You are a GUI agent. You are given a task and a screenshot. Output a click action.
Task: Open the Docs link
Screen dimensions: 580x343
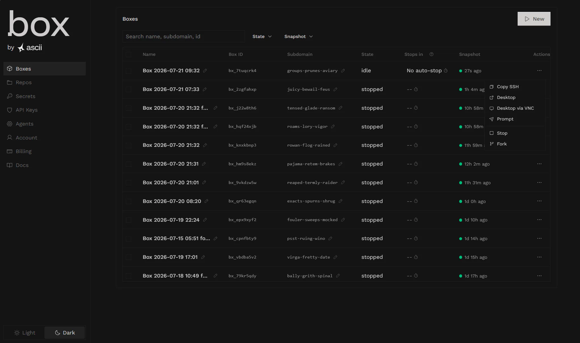tap(45, 165)
